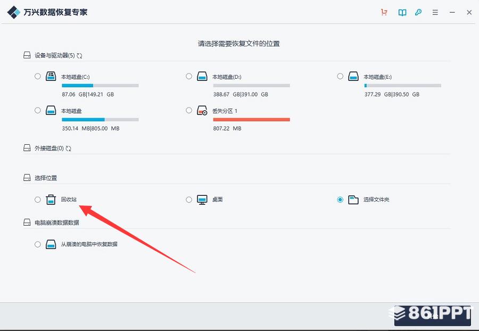This screenshot has height=331, width=479.
Task: Select the 本地磁盘(D:) radio button
Action: pyautogui.click(x=189, y=76)
